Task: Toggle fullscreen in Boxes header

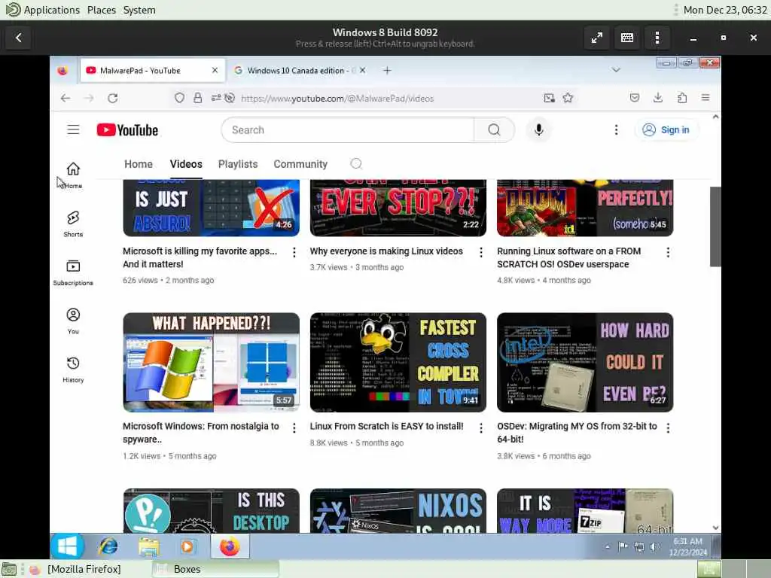Action: click(597, 38)
